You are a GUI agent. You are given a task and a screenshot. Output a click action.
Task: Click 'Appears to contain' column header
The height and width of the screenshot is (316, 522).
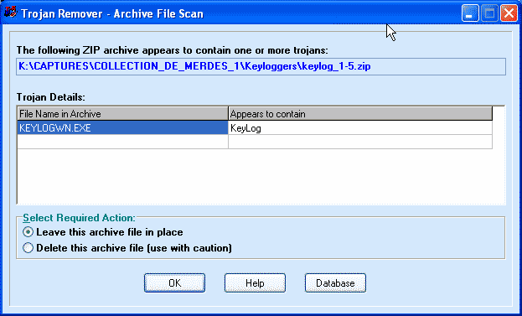[360, 113]
